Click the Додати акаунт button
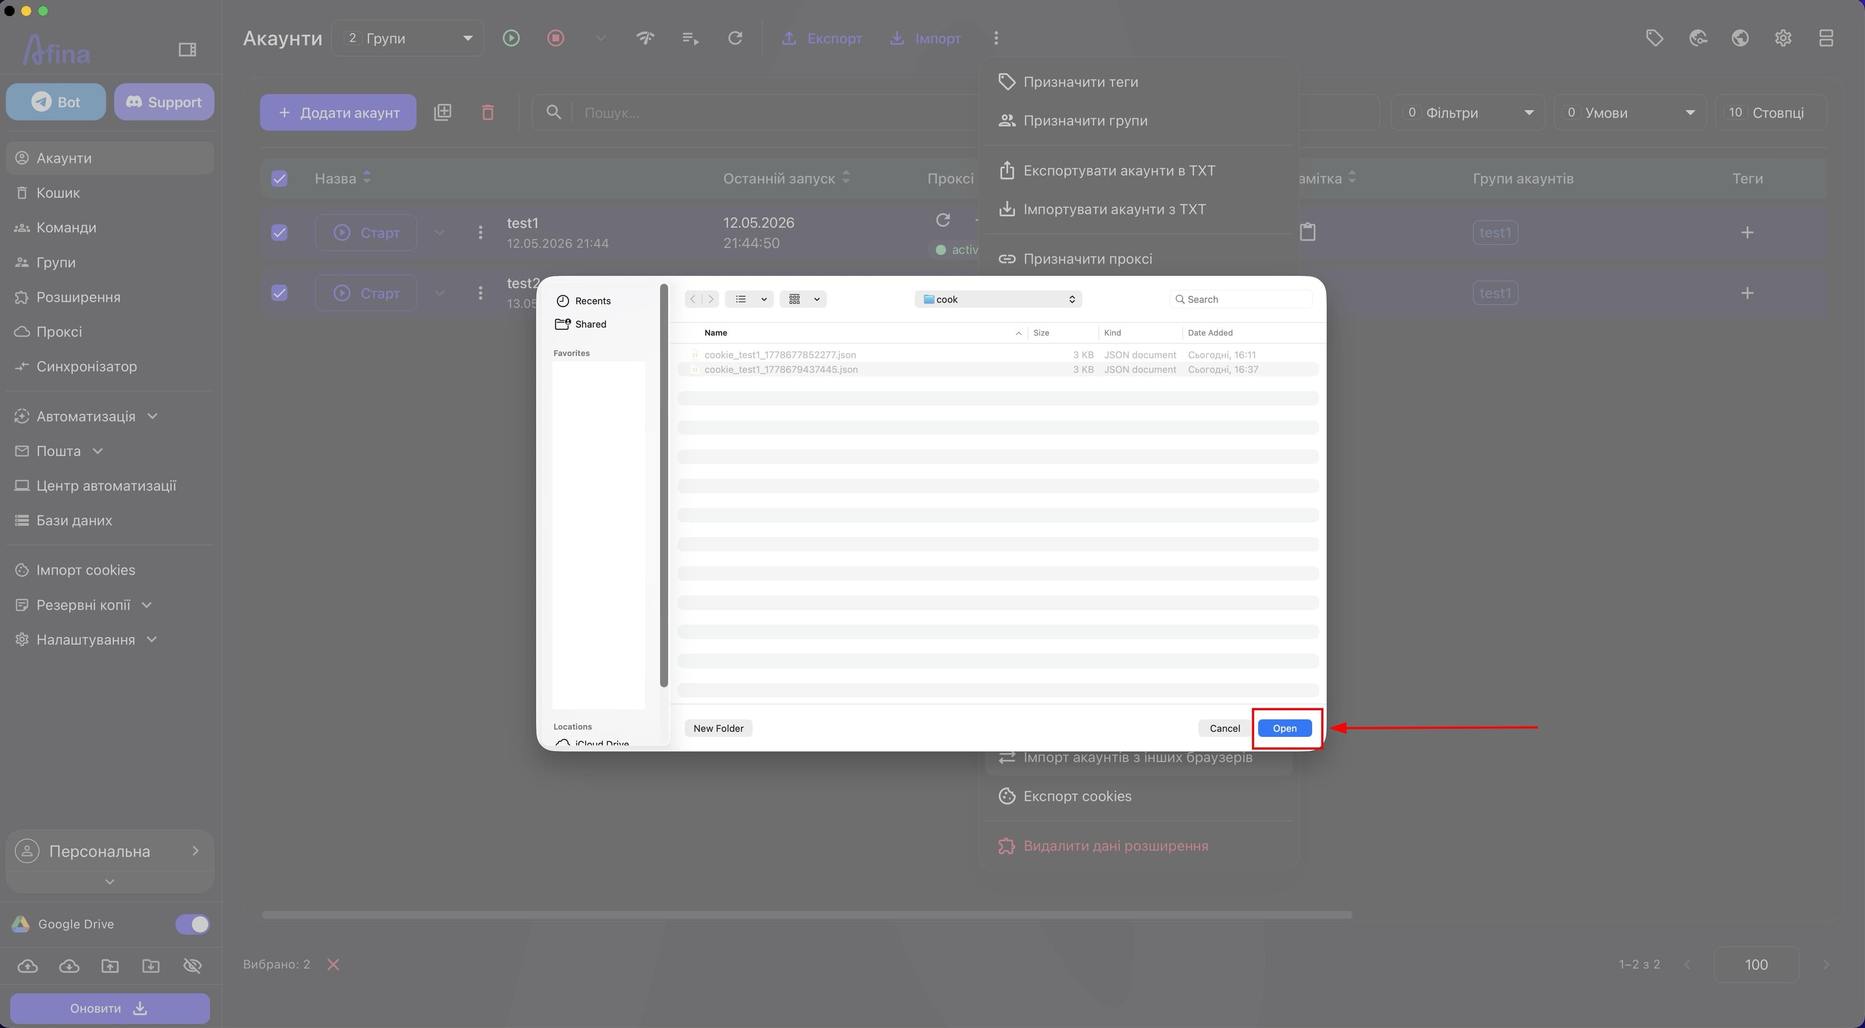The height and width of the screenshot is (1028, 1865). click(338, 112)
